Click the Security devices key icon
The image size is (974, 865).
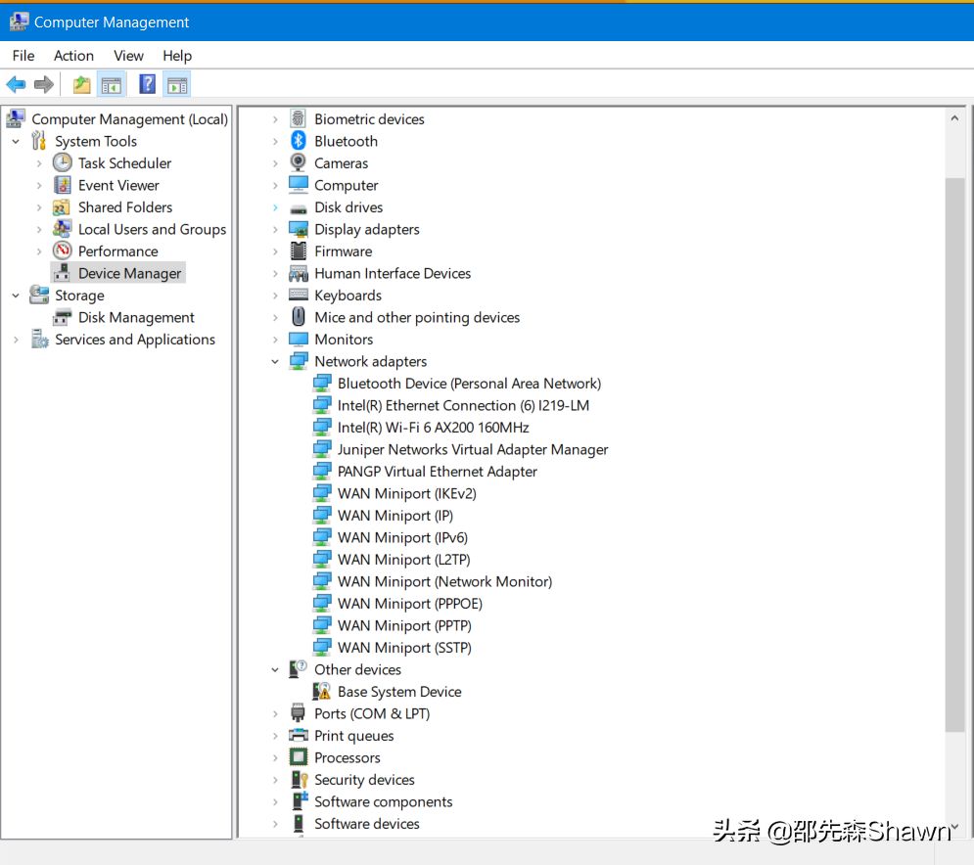[300, 779]
